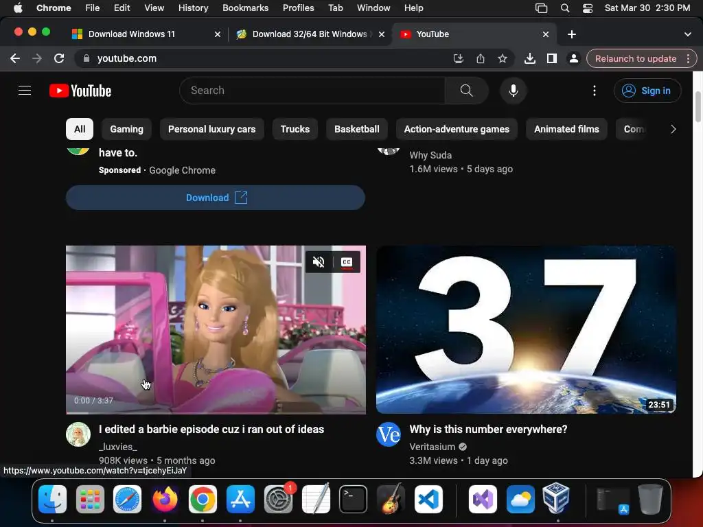Click the share page icon in address bar
The image size is (703, 527).
click(480, 58)
